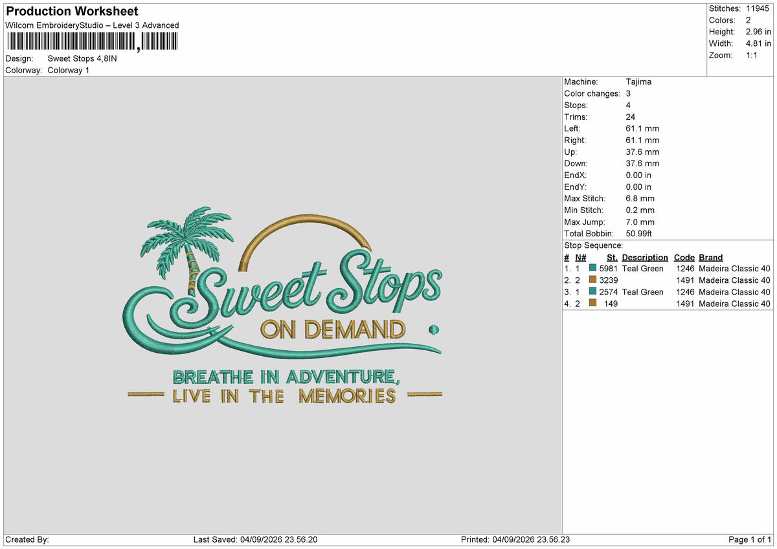The height and width of the screenshot is (549, 777).
Task: Click code 1491 in stop row 4
Action: click(x=685, y=303)
